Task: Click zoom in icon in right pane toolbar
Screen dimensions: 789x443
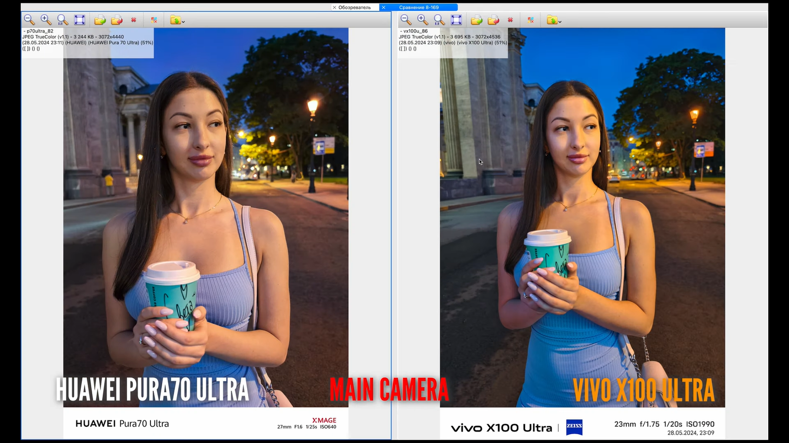Action: coord(423,20)
